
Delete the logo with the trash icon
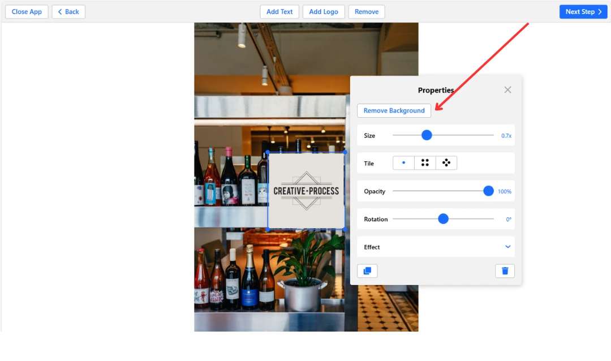tap(505, 271)
